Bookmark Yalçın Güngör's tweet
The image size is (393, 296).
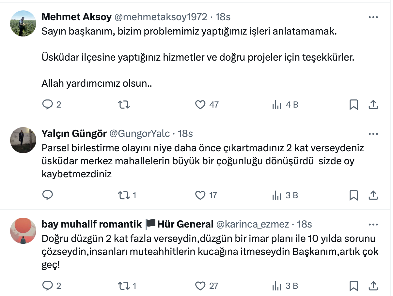point(354,195)
